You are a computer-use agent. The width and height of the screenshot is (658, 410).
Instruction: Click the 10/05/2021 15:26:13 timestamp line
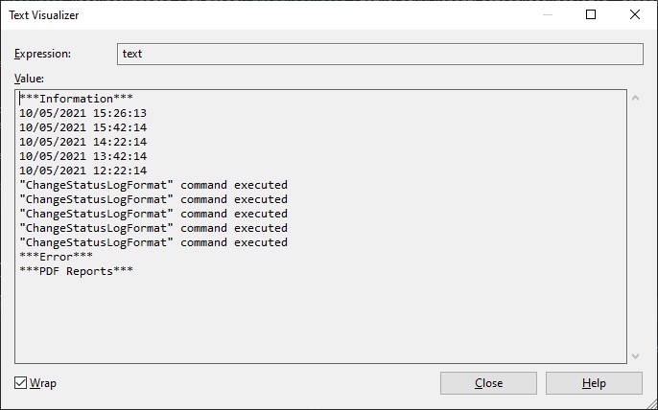83,113
